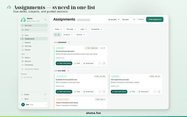Filter by the This week tab
This screenshot has height=117, width=187.
tap(71, 29)
